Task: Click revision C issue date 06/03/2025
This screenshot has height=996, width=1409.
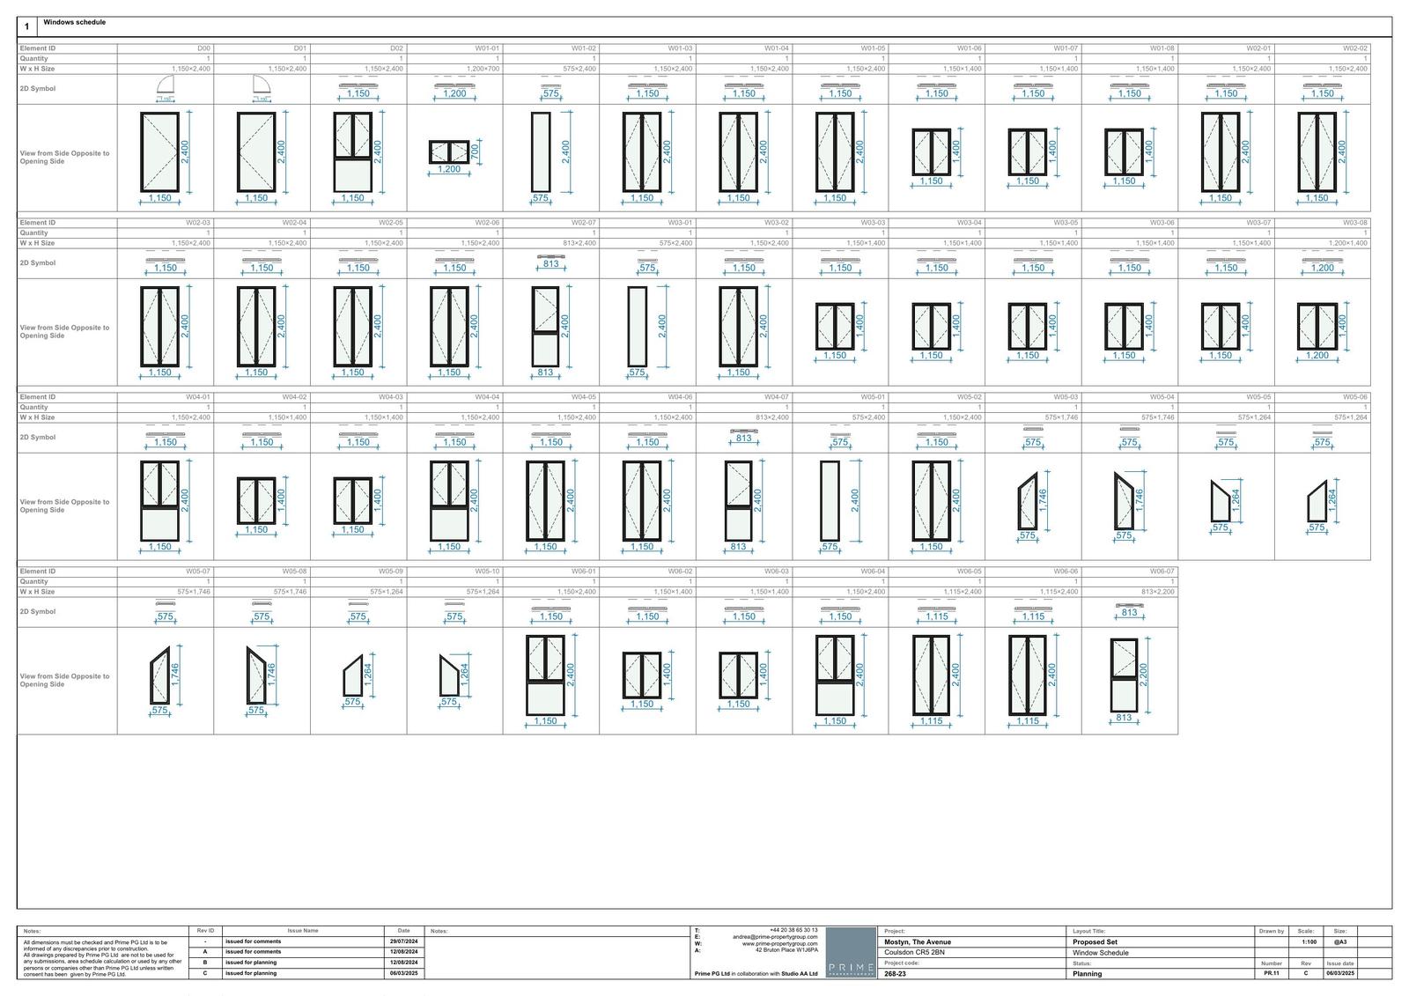Action: coord(404,973)
